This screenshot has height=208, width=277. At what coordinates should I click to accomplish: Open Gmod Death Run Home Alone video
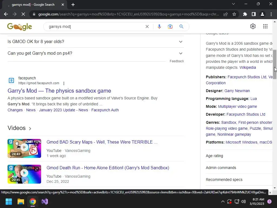pyautogui.click(x=108, y=168)
